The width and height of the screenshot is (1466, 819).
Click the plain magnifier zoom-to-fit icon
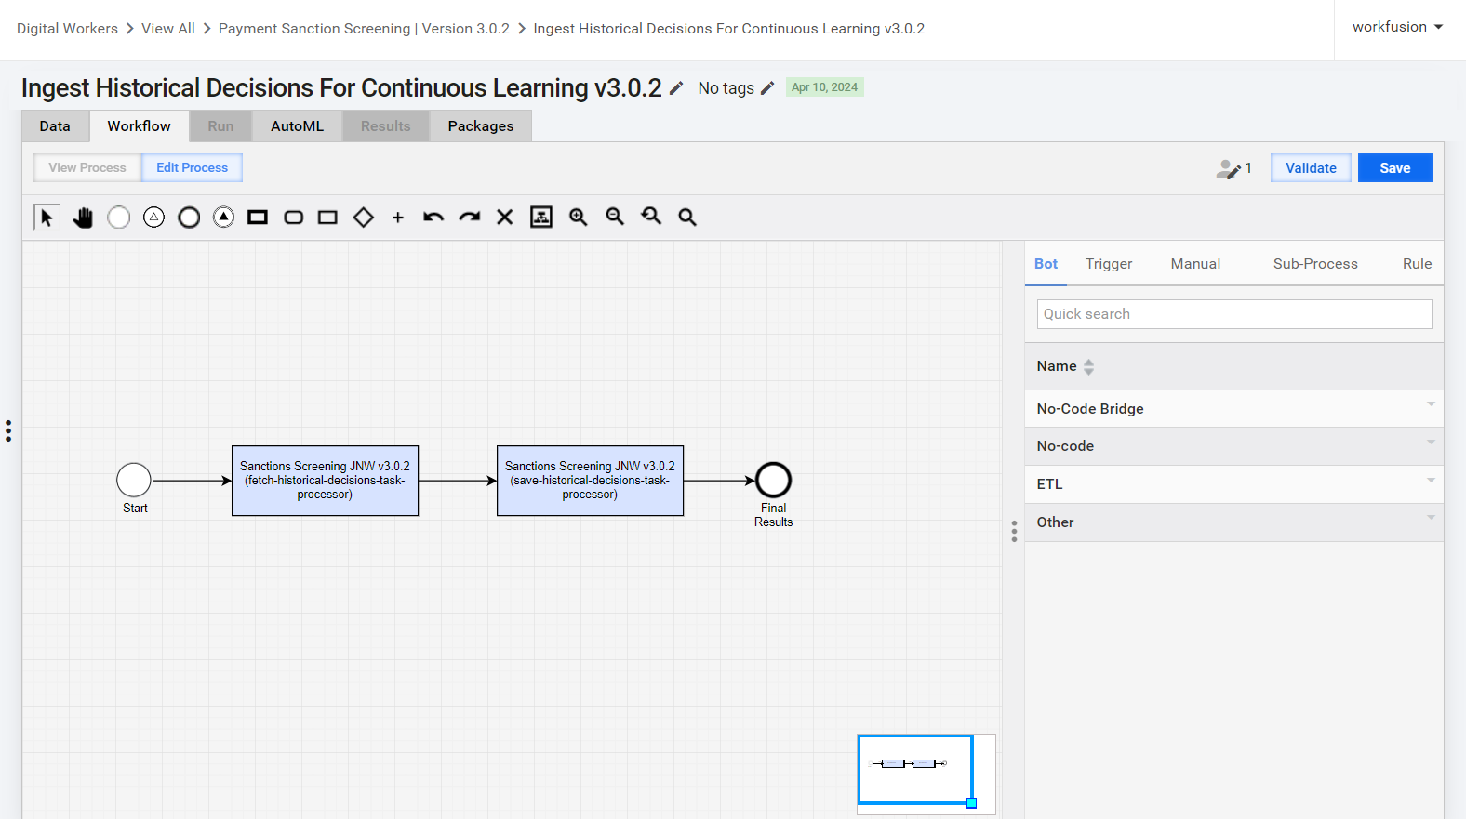(x=687, y=217)
